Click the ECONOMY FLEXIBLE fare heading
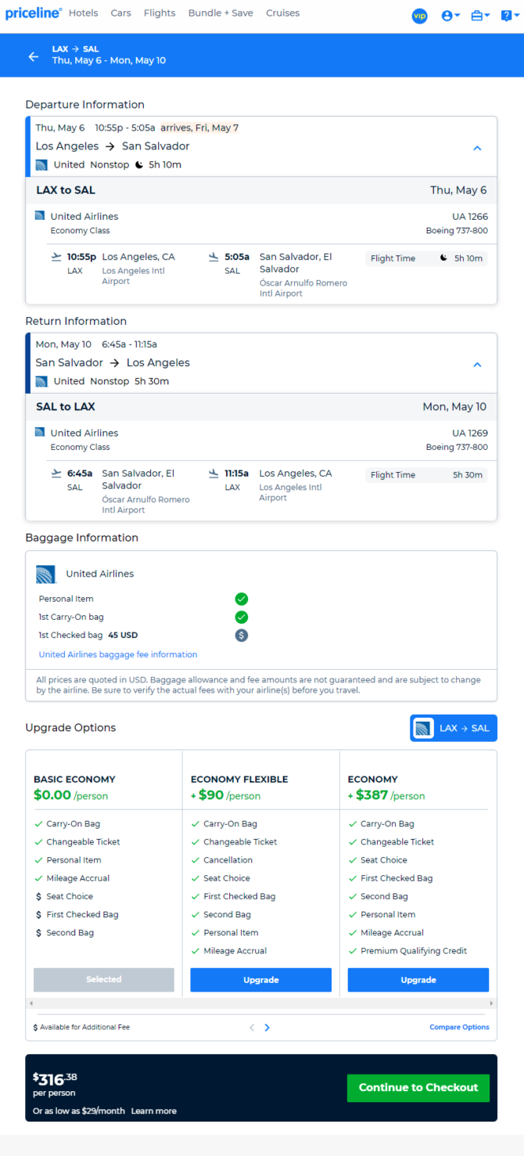524x1156 pixels. (239, 780)
